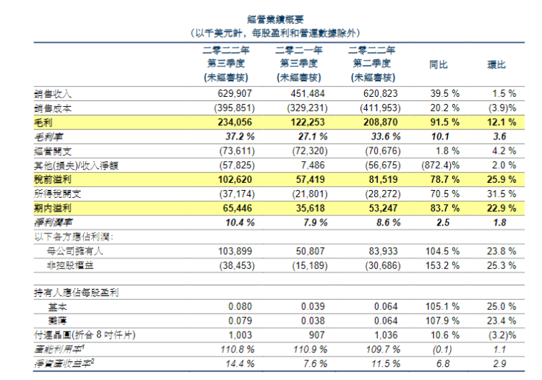Select diluted EPS 0.079
542x380 pixels.
pyautogui.click(x=240, y=321)
